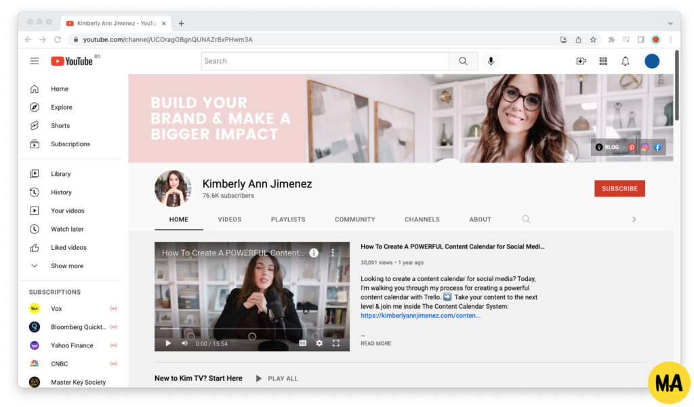Switch to the PLAYLISTS tab

(288, 219)
